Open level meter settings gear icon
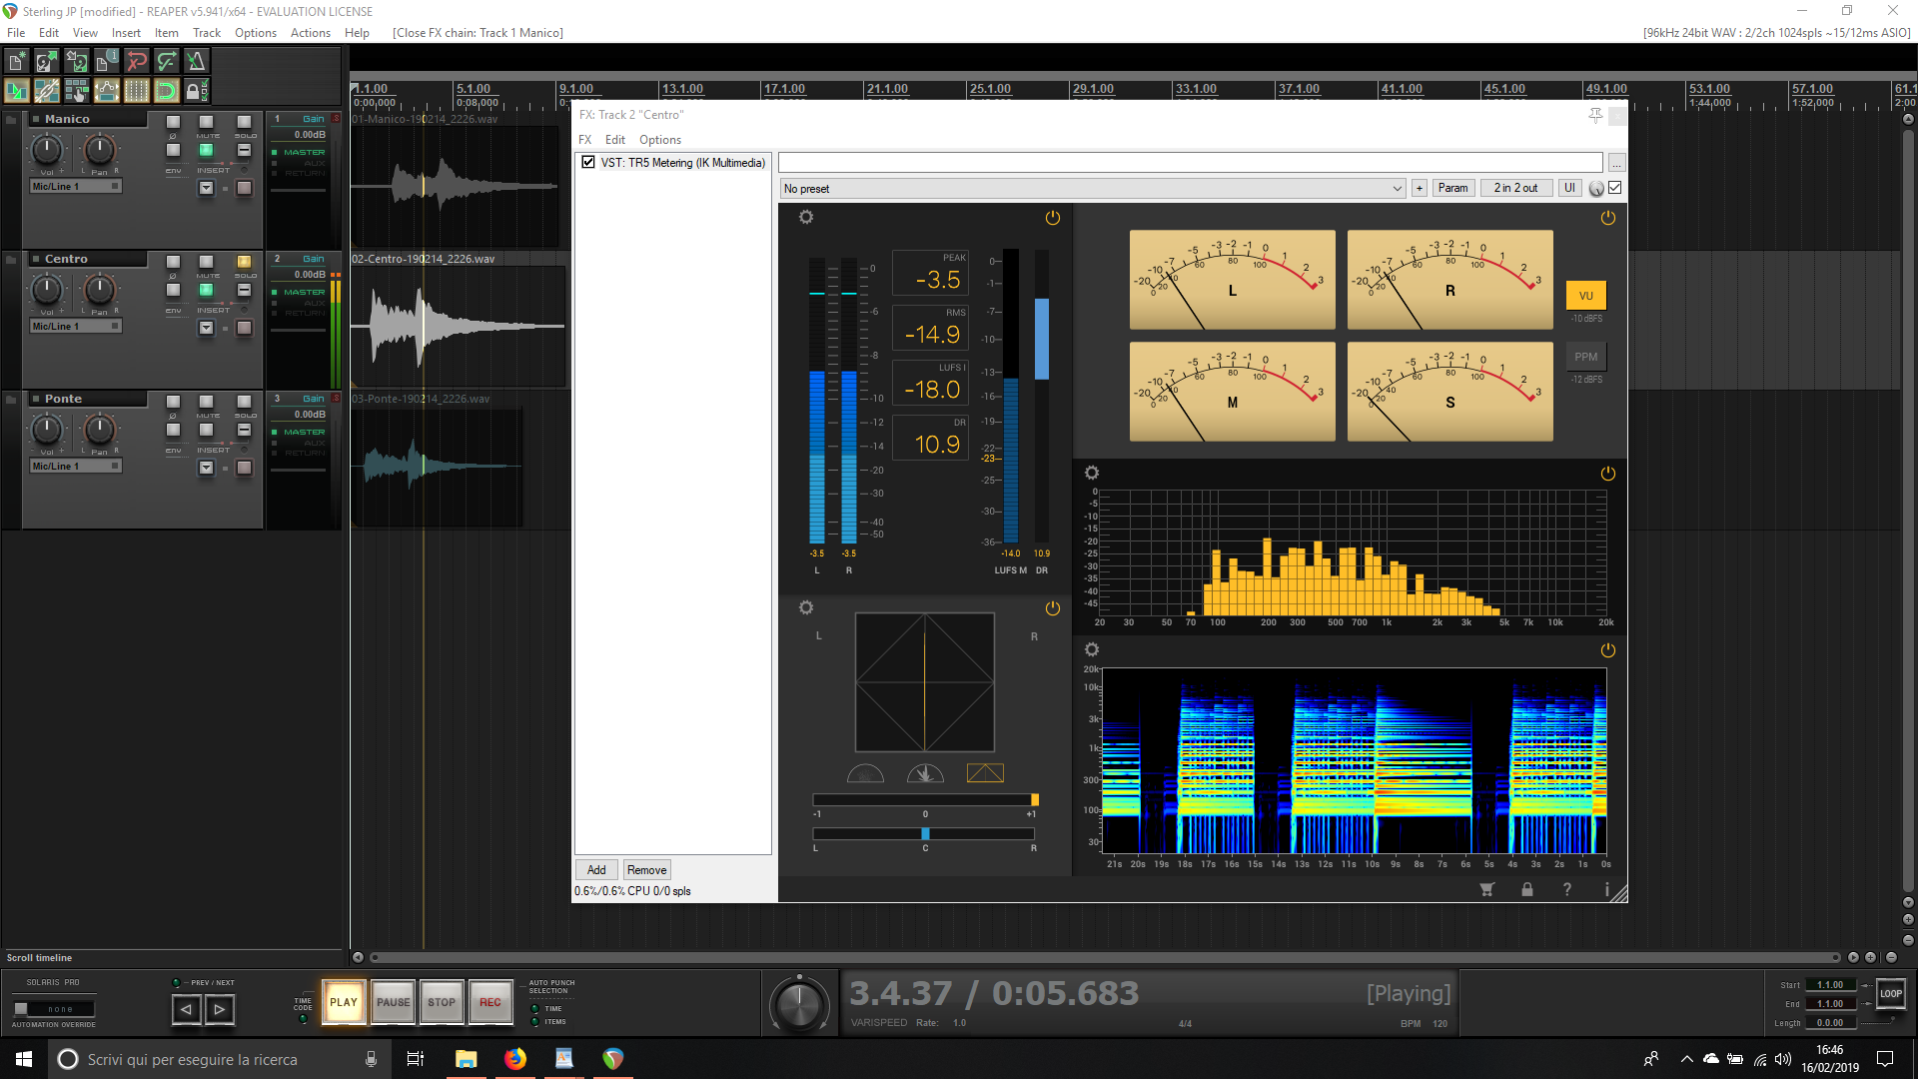Image resolution: width=1918 pixels, height=1079 pixels. coord(806,218)
